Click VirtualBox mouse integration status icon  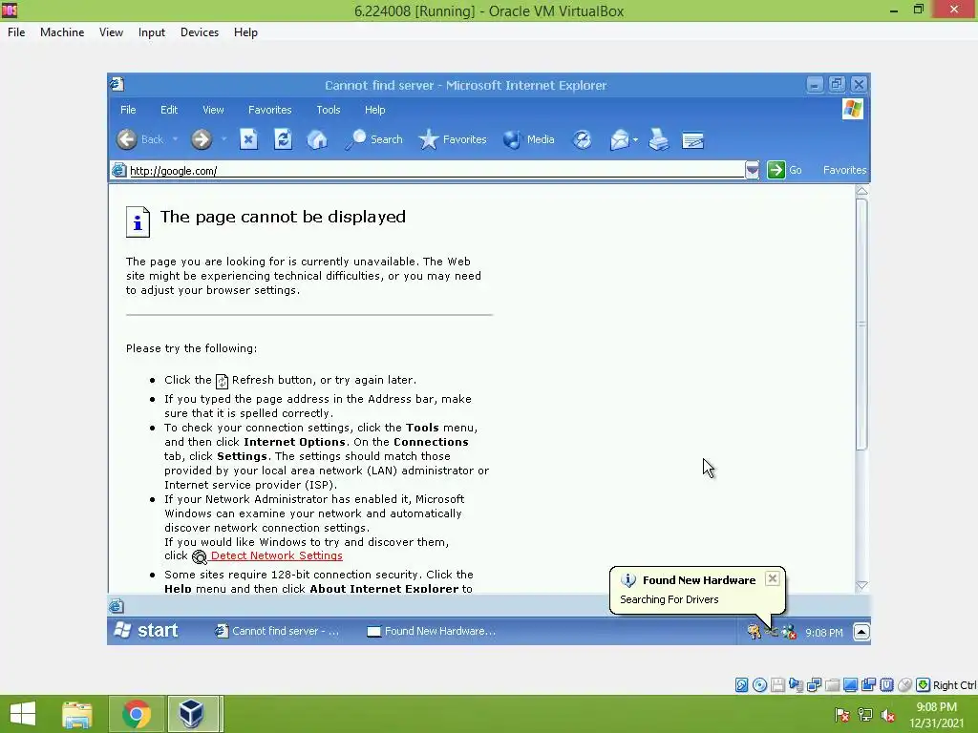pyautogui.click(x=905, y=685)
